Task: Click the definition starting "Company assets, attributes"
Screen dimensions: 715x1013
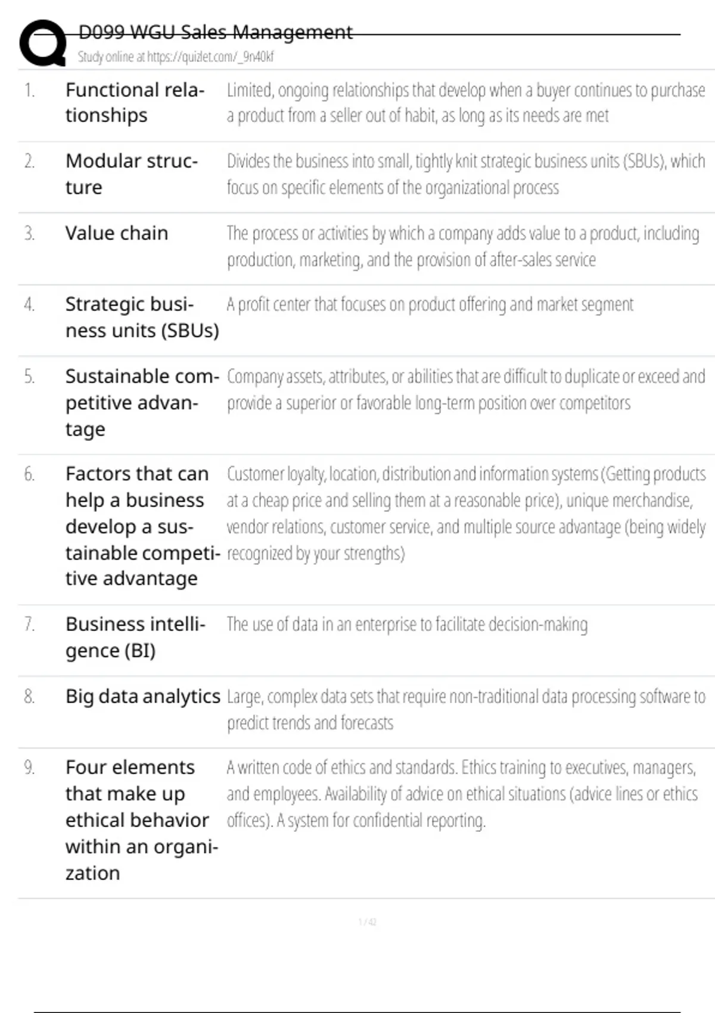Action: coord(465,390)
